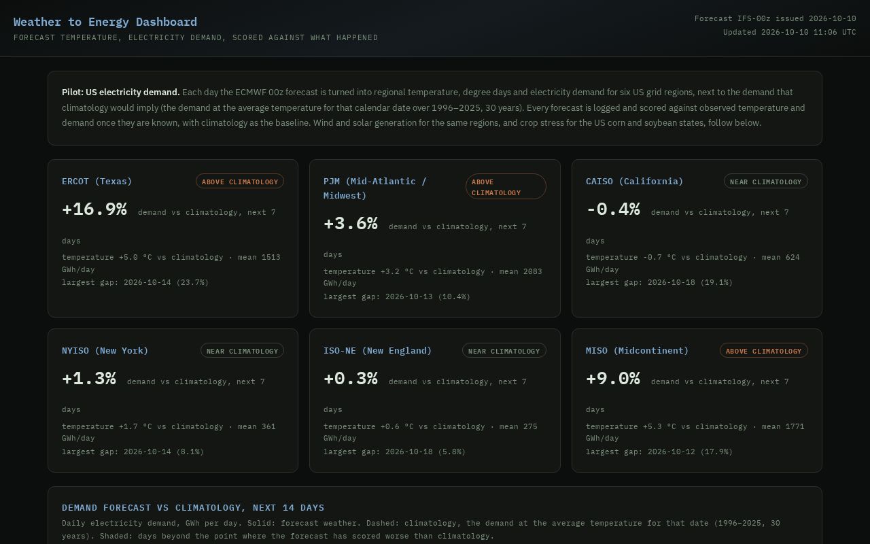The height and width of the screenshot is (544, 870).
Task: Click the dashboard subtitle under the title
Action: (x=196, y=37)
